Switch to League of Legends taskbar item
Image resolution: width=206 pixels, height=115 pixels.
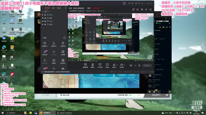[65, 113]
